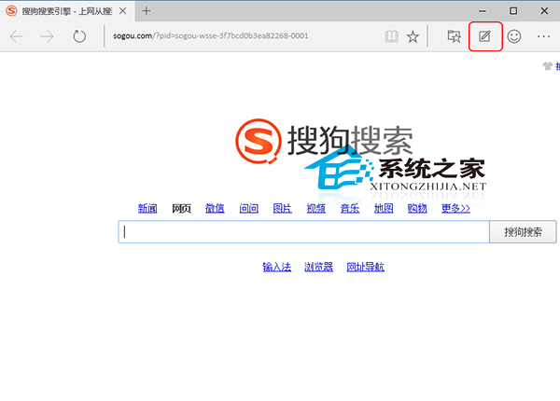Screen dimensions: 560x401
Task: Open the 音乐 music link
Action: coord(350,208)
